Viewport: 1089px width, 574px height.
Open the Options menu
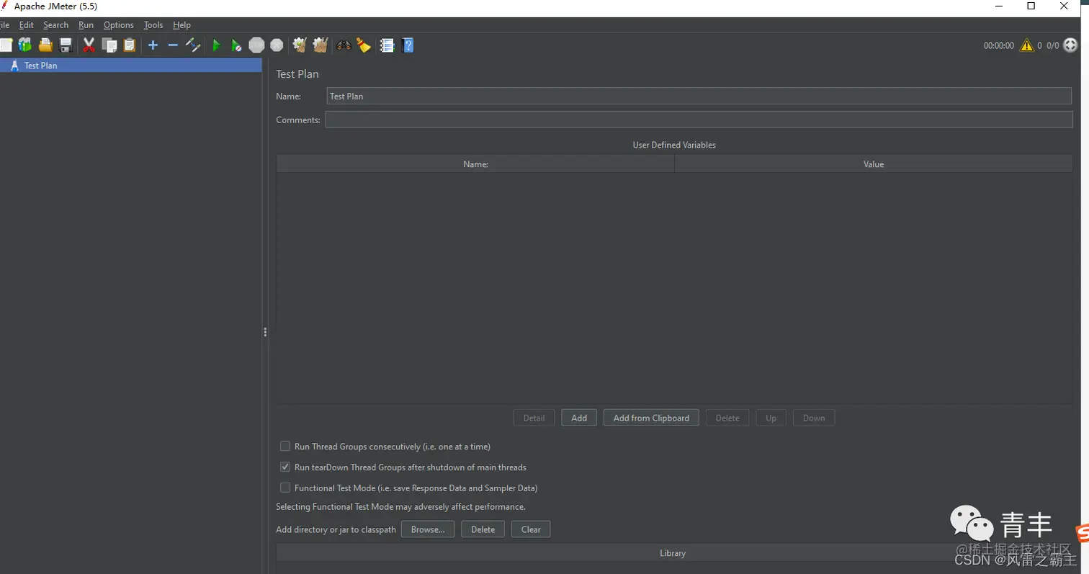tap(118, 24)
